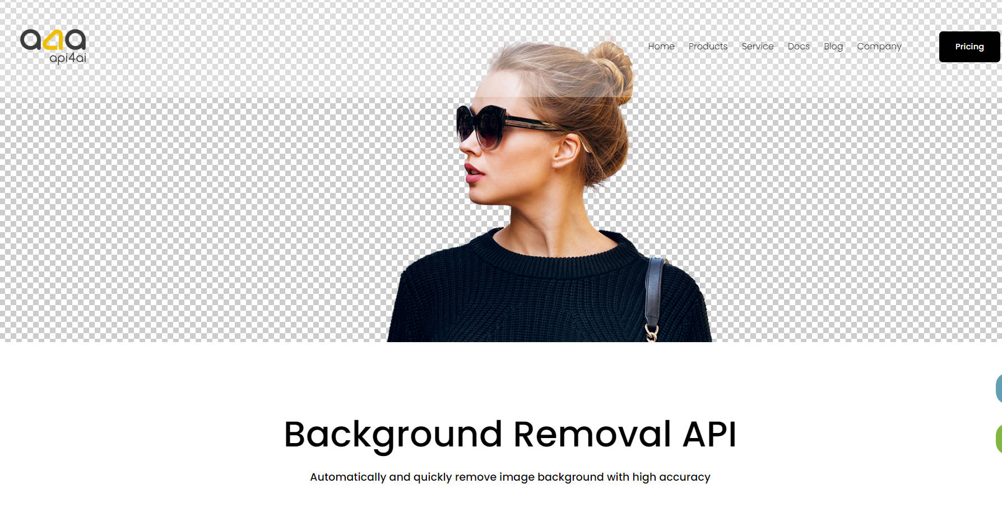The image size is (1002, 516).
Task: Expand the Company navigation menu
Action: [879, 47]
